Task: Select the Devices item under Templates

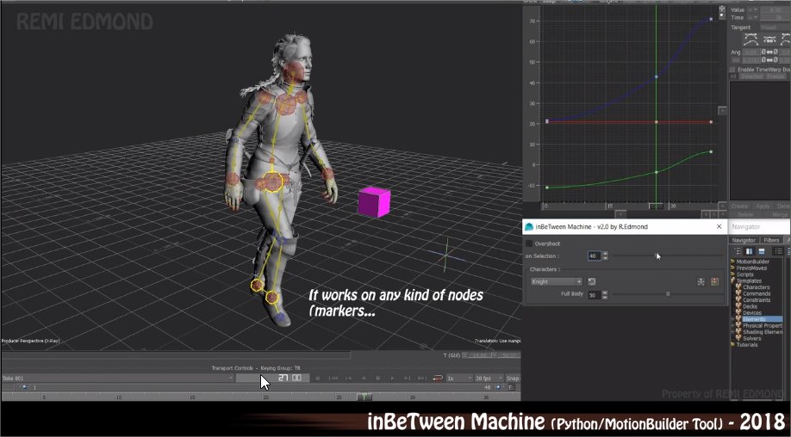Action: pyautogui.click(x=752, y=313)
